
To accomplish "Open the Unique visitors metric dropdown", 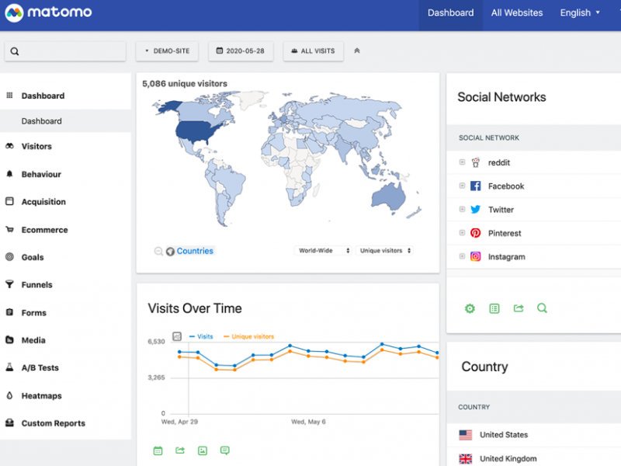I will [x=384, y=251].
